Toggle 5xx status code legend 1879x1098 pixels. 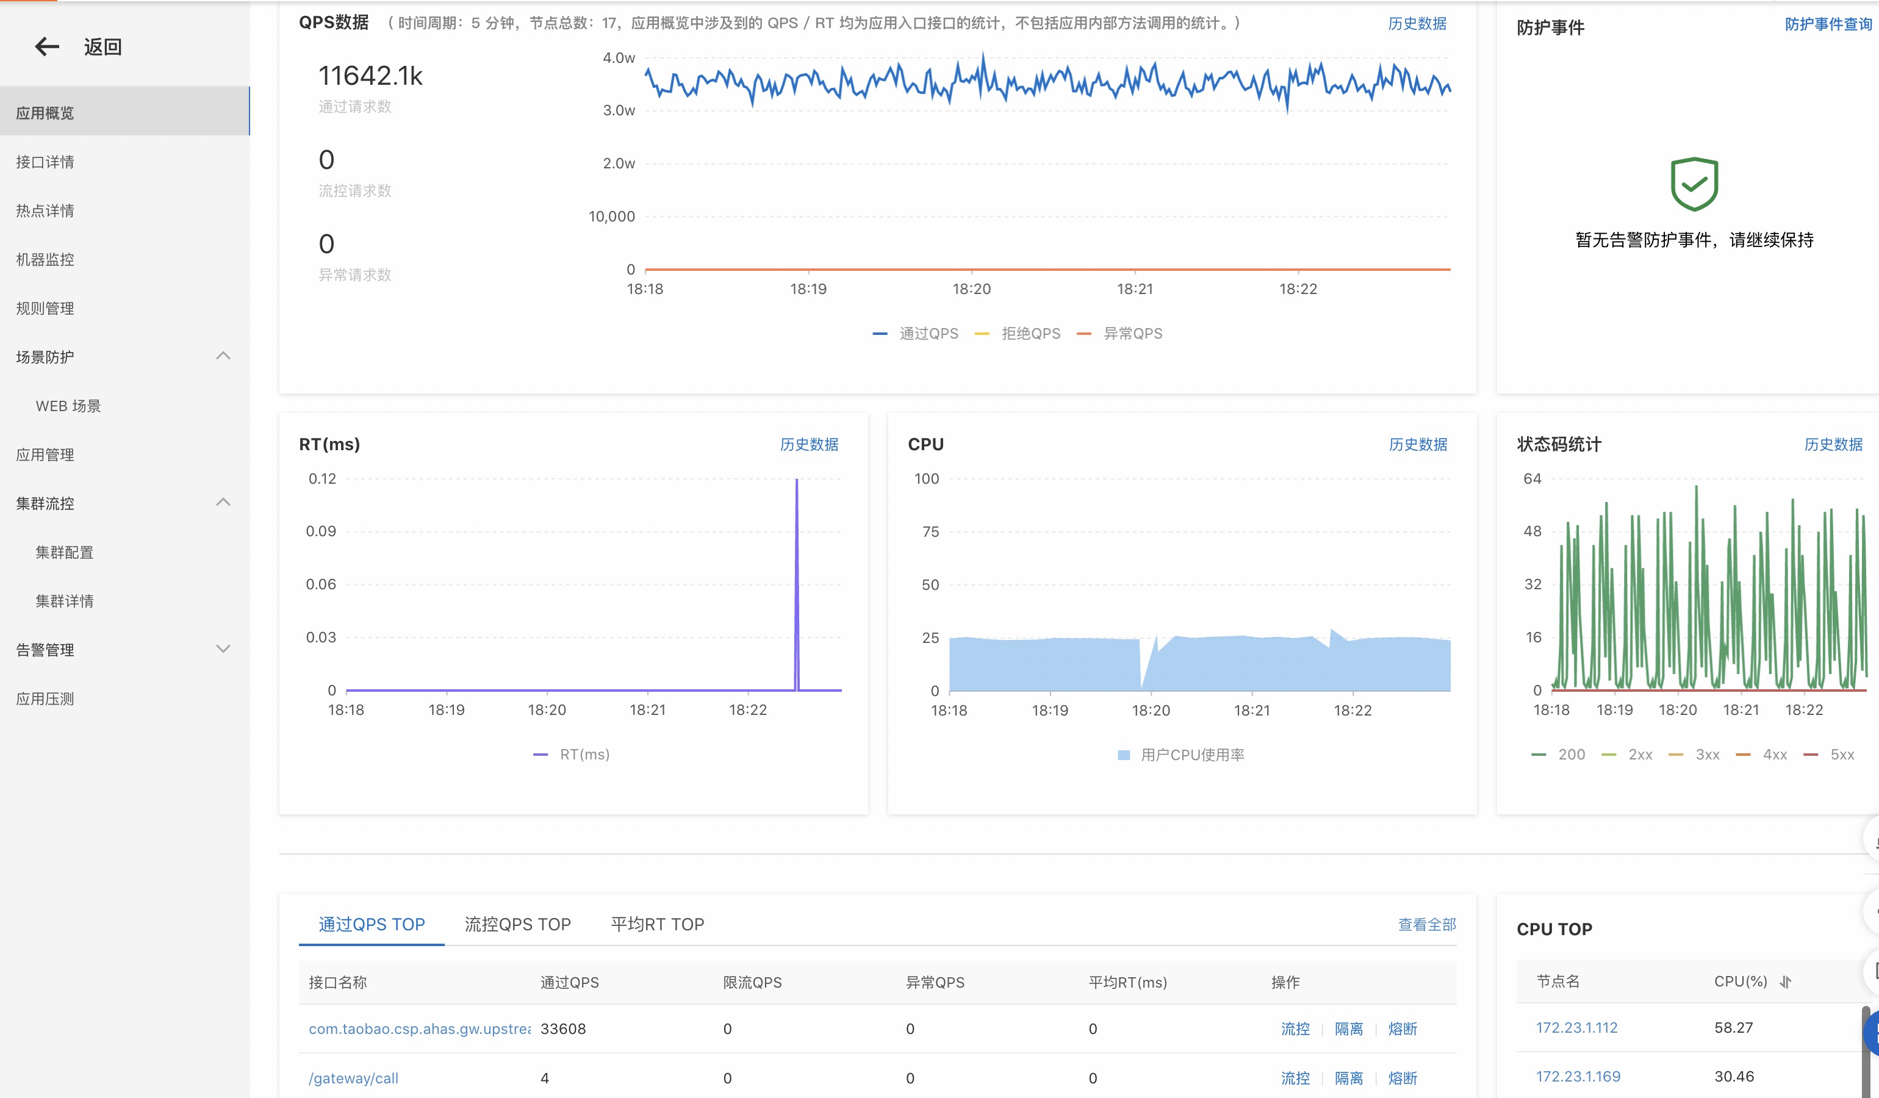pyautogui.click(x=1829, y=755)
